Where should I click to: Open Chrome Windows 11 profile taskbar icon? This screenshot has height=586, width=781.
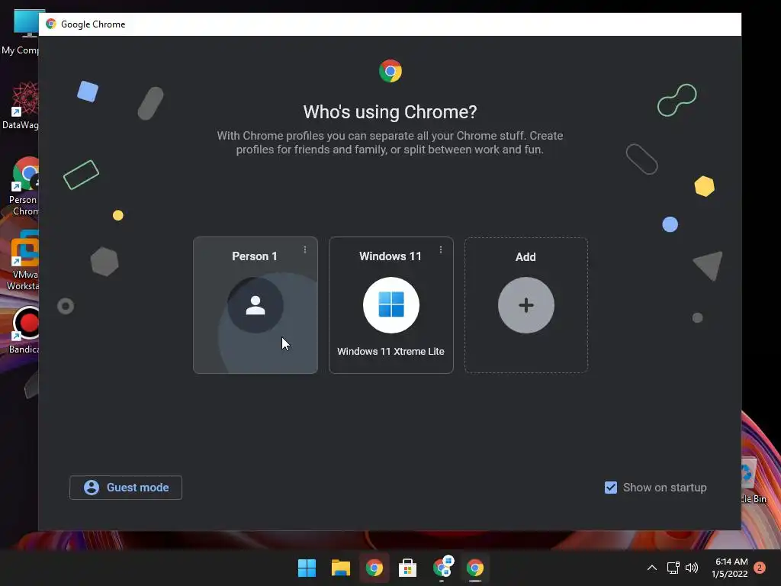[442, 568]
